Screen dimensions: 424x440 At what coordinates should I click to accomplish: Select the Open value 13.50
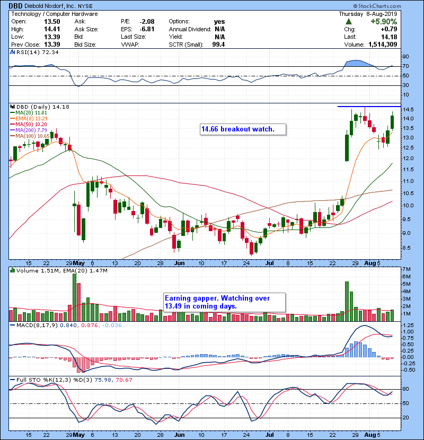pyautogui.click(x=52, y=22)
